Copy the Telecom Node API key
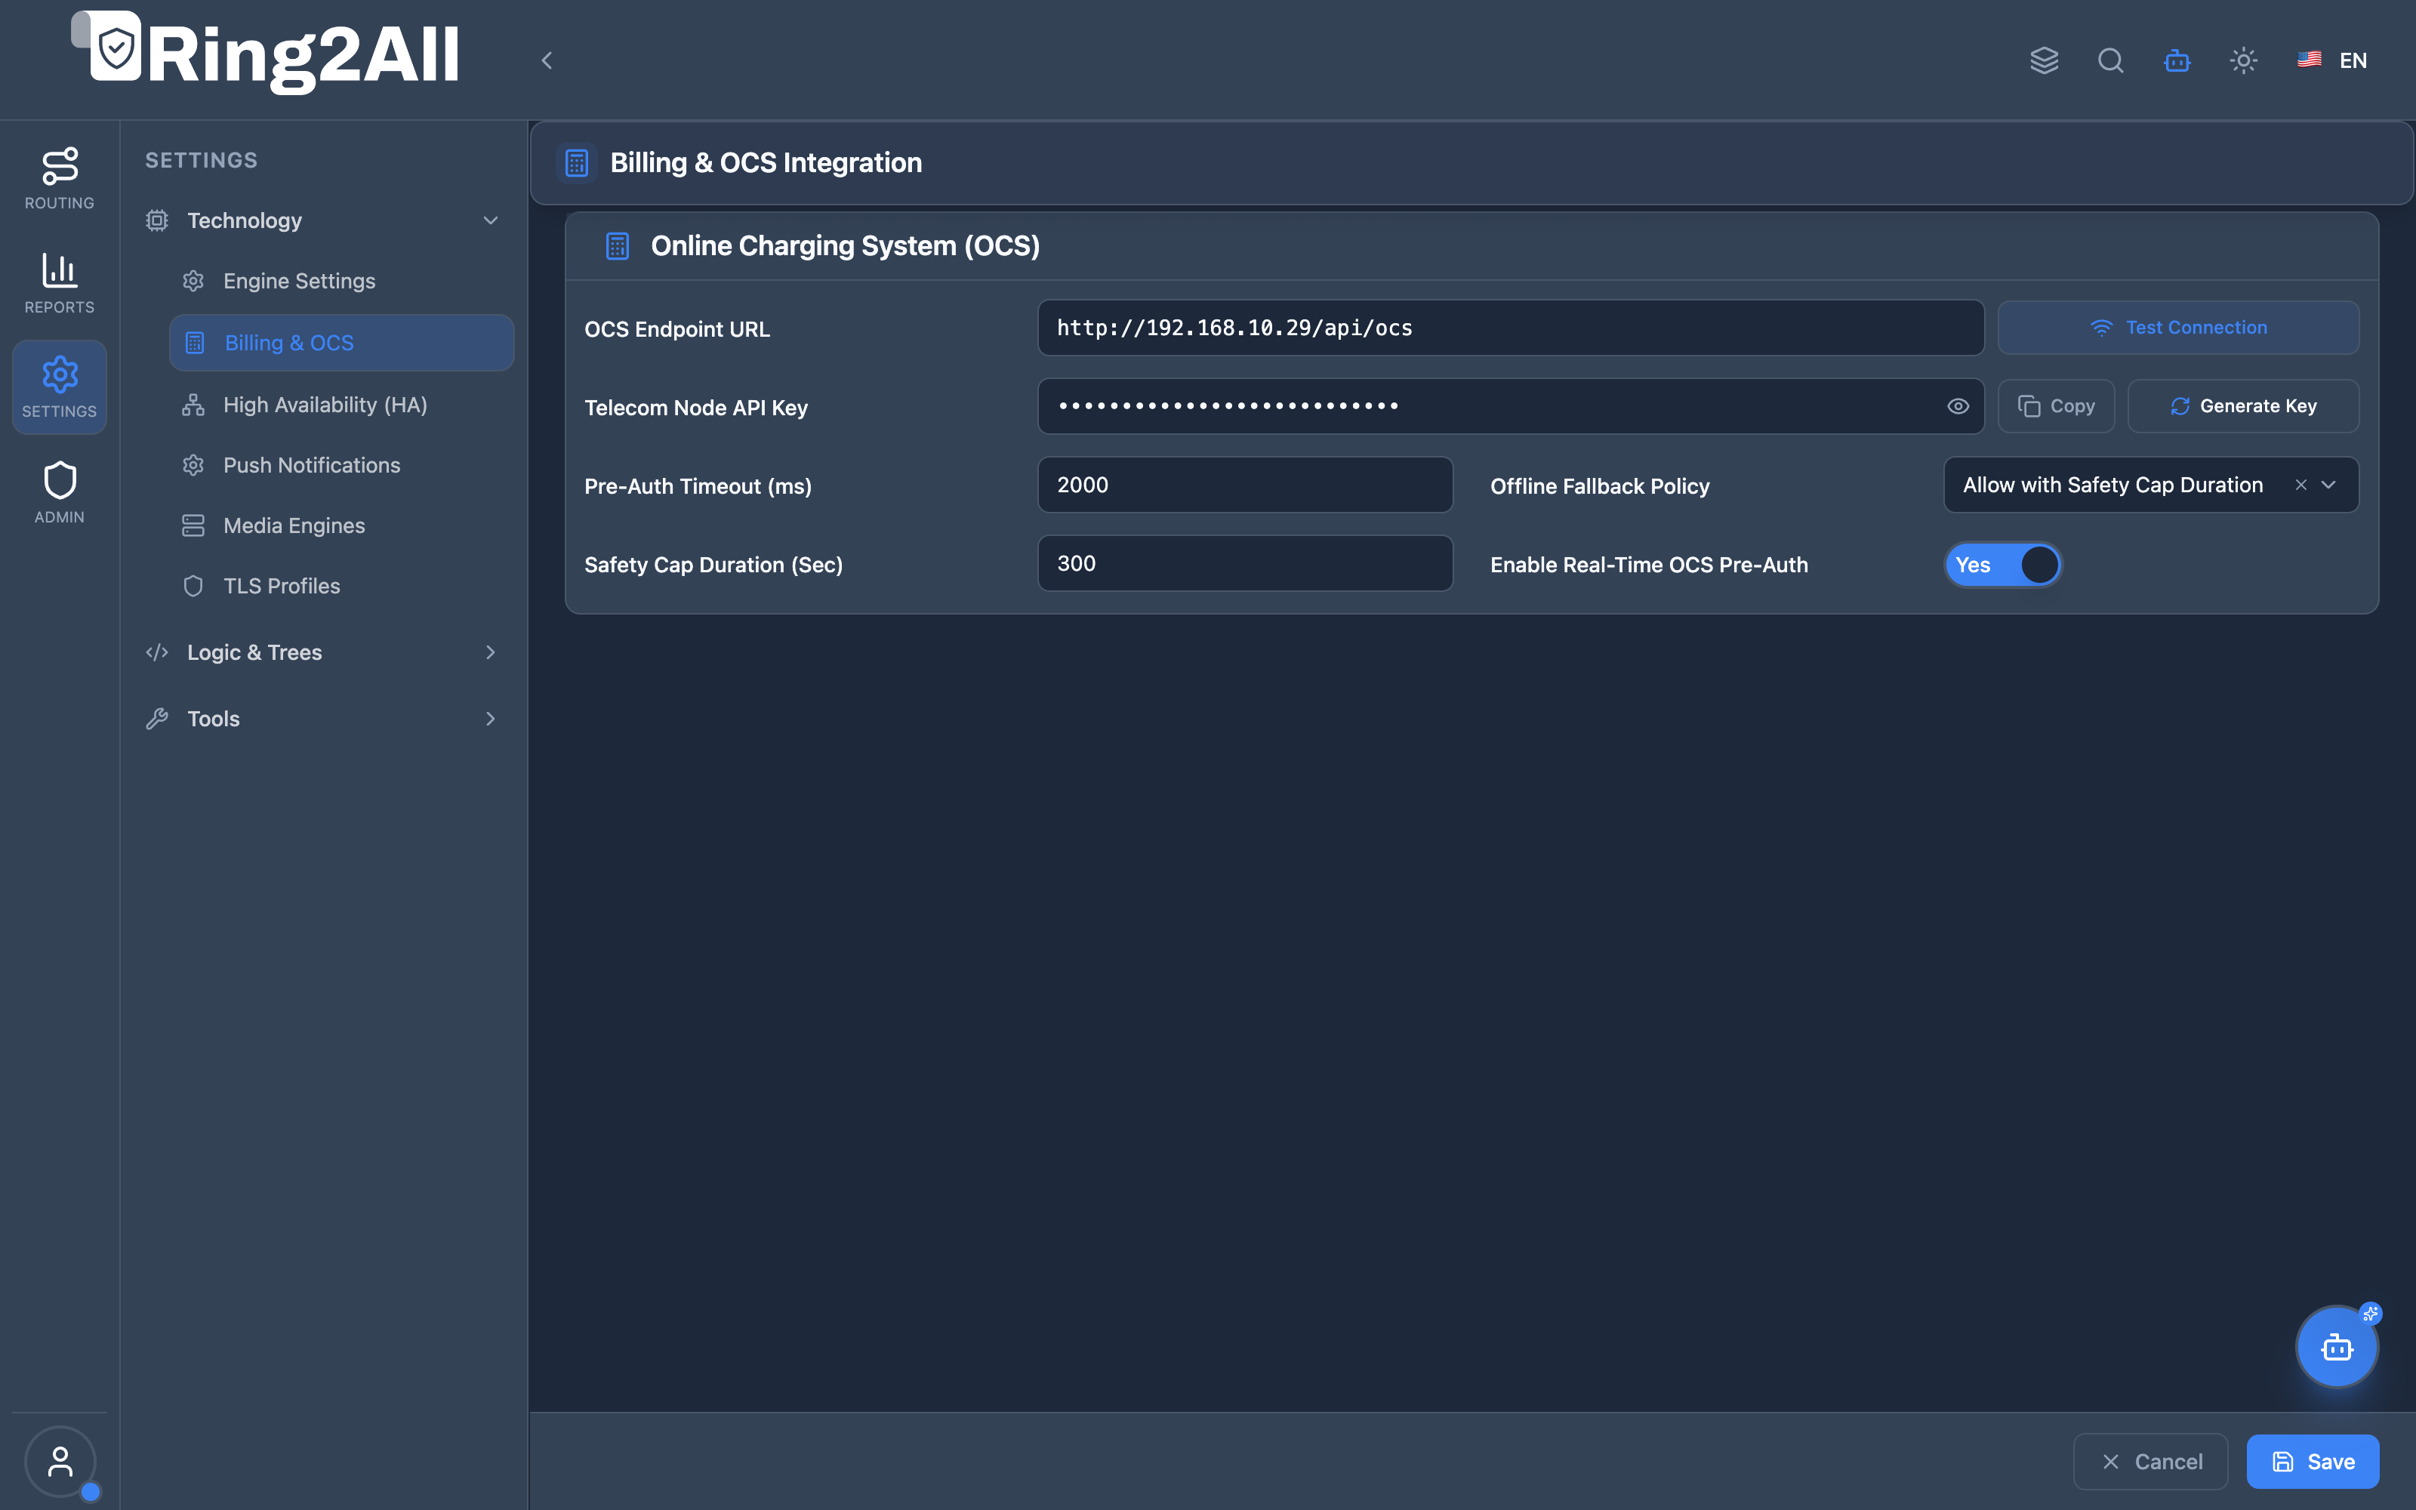The height and width of the screenshot is (1510, 2416). (x=2056, y=405)
